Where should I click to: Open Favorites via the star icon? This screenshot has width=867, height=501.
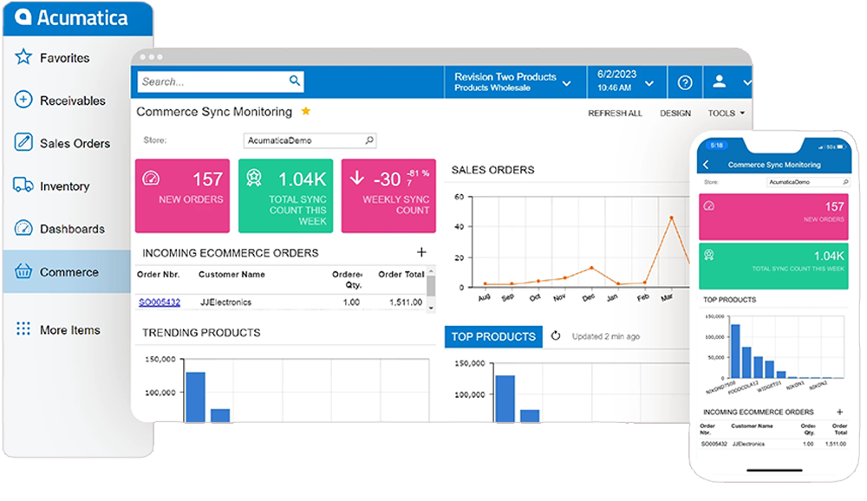pyautogui.click(x=23, y=56)
